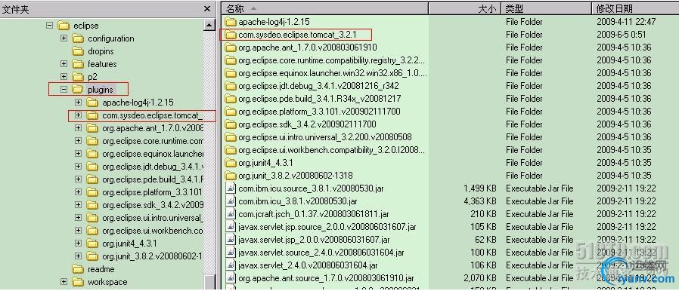
Task: Select the p2 folder icon
Action: 78,77
